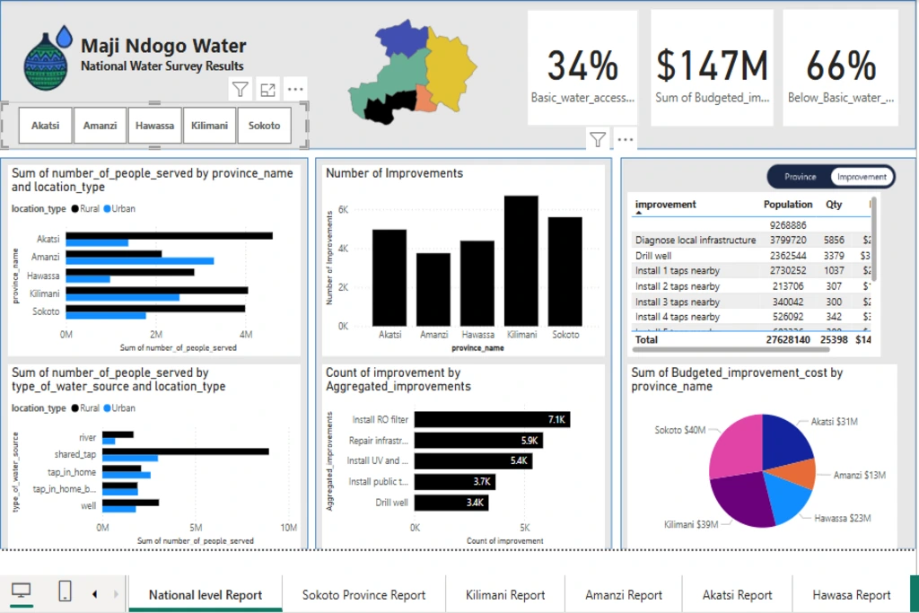Viewport: 919px width, 613px height.
Task: Click the Install UV 5.4K bar
Action: point(473,460)
